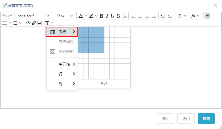
Task: Undo the last edit
Action: [x=5, y=16]
